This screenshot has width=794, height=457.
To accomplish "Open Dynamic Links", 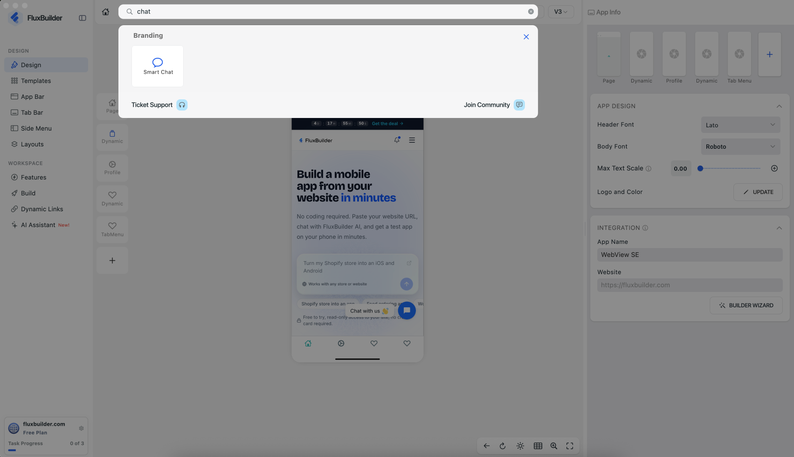I will tap(46, 209).
